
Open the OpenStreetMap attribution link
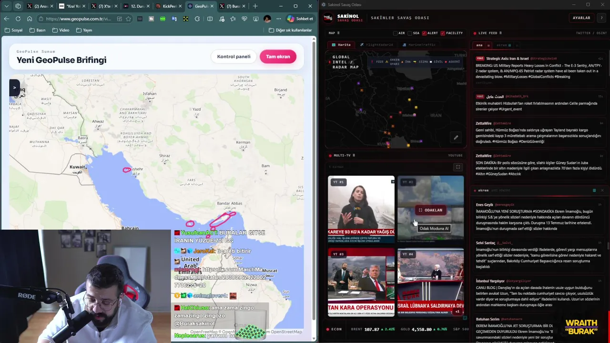click(x=286, y=332)
